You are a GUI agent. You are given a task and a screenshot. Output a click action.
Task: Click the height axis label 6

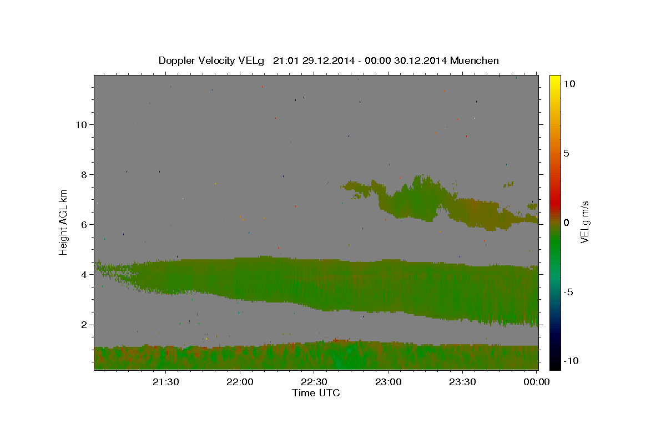click(84, 225)
